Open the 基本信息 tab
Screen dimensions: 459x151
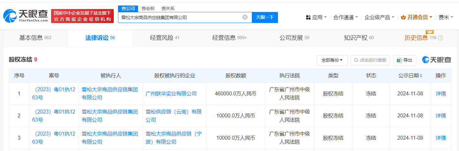[x=36, y=38]
